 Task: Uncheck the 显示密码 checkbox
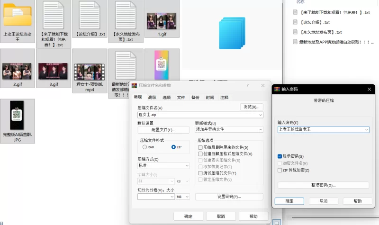pos(280,156)
